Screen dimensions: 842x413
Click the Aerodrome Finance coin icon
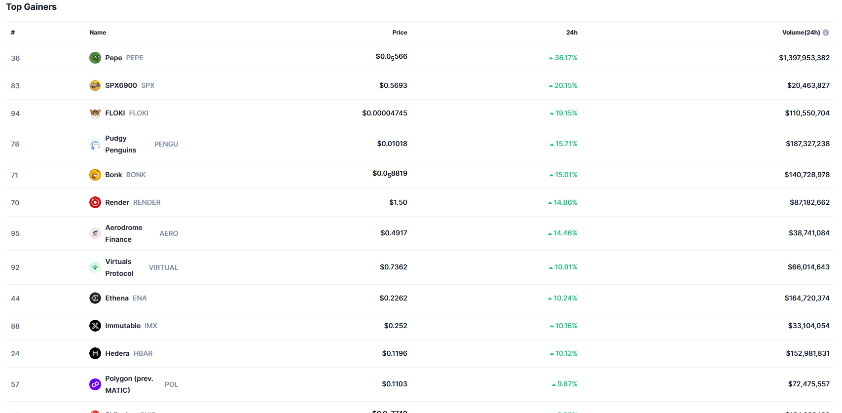click(x=95, y=233)
